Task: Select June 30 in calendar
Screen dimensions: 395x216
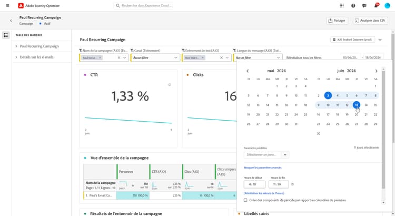Action: [x=319, y=134]
